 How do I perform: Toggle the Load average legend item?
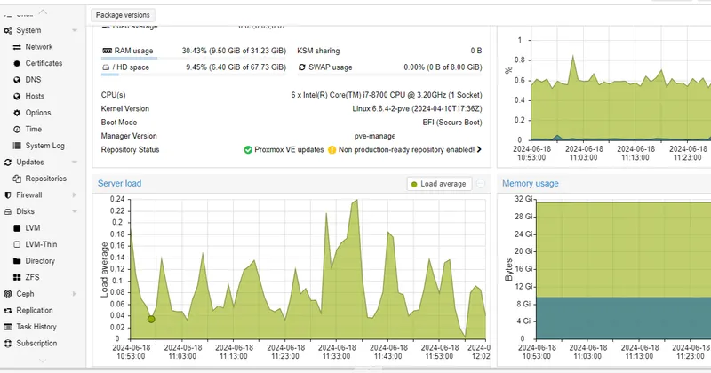[x=439, y=184]
